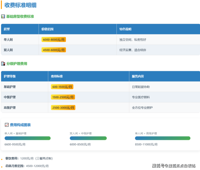200x170 pixels.
Task: Click the 双人间 + 中级护理 progress bar
Action: coord(88,138)
